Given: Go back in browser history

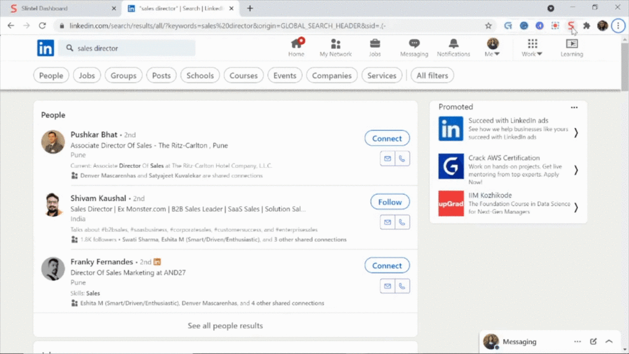Looking at the screenshot, I should point(11,26).
